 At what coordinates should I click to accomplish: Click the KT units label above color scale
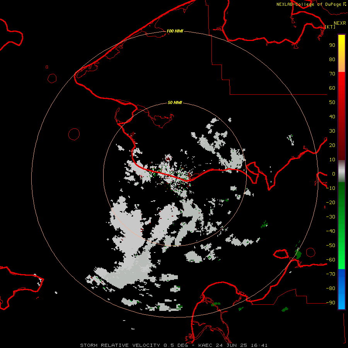(330, 27)
